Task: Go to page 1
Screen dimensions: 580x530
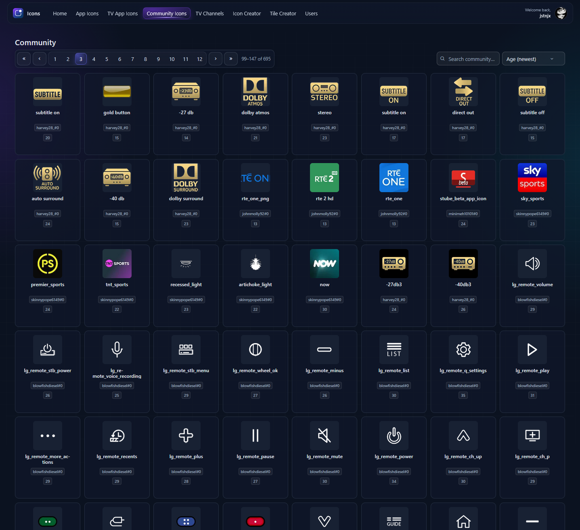Action: 55,59
